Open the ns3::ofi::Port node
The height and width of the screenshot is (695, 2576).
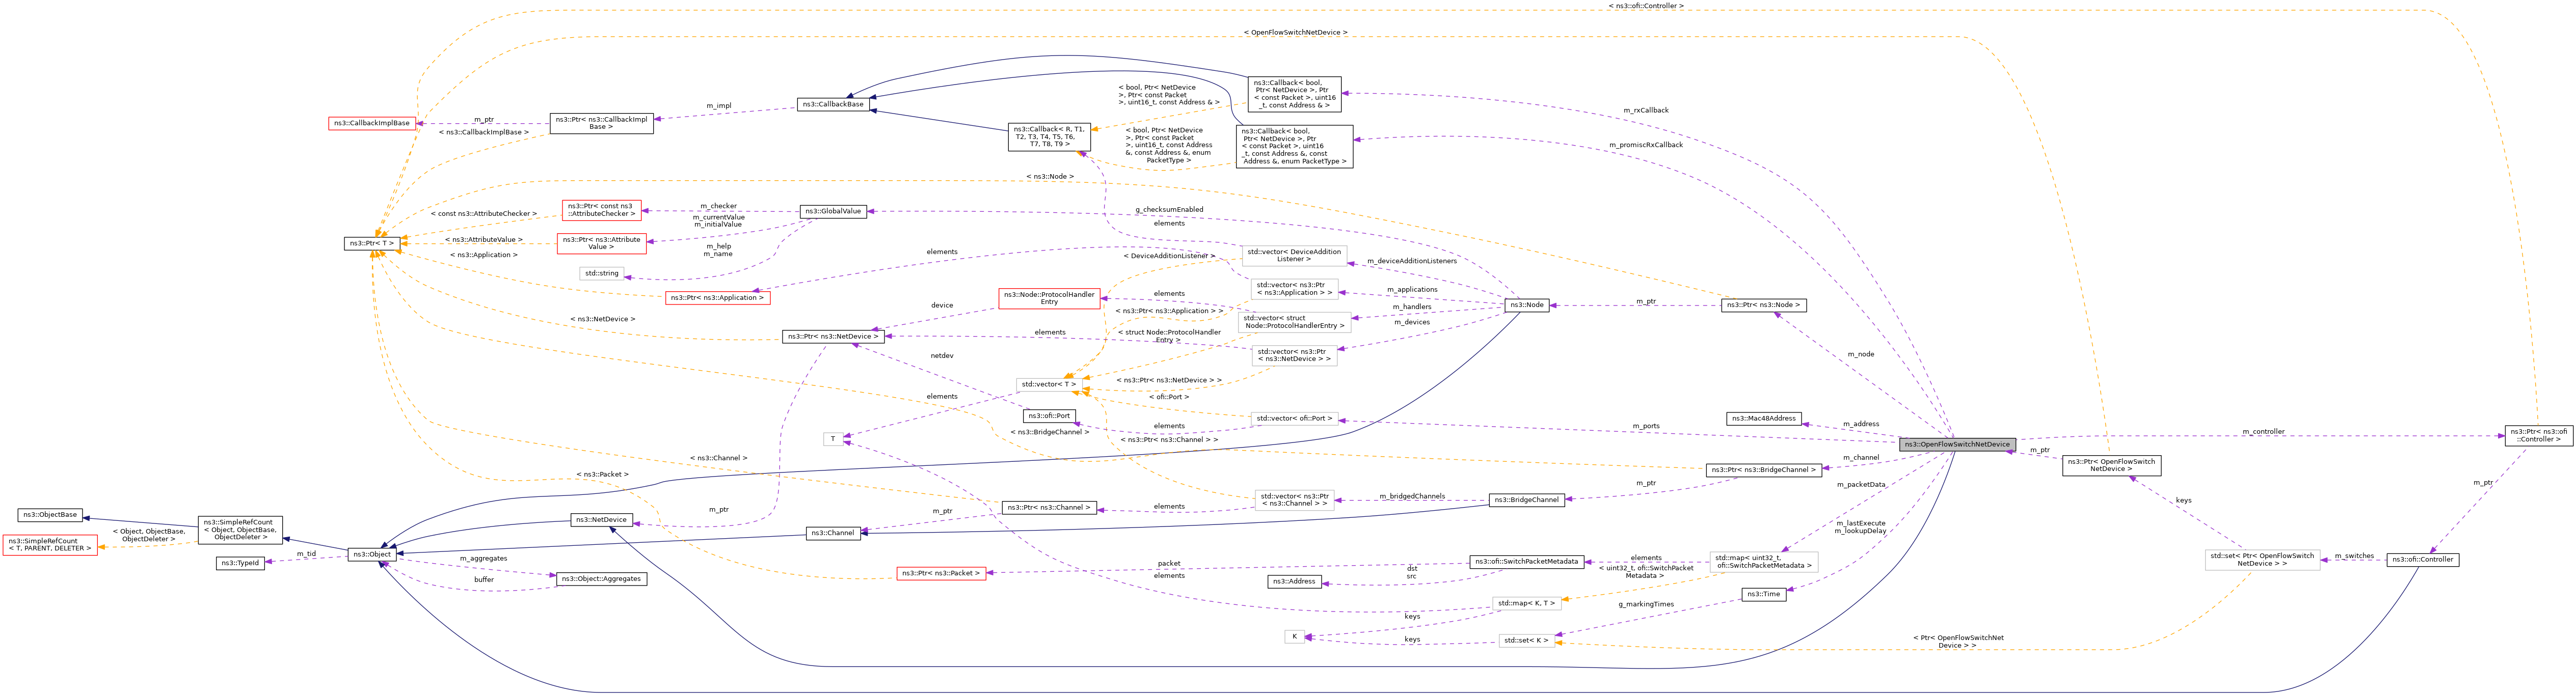(x=1049, y=416)
